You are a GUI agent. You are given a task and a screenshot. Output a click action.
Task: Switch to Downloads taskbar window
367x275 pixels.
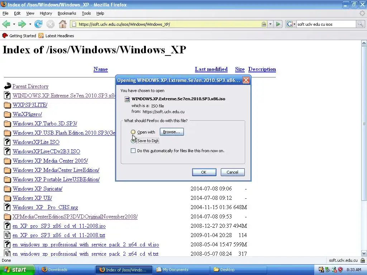pyautogui.click(x=66, y=270)
